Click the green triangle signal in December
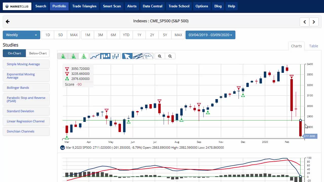Viewport: 324px width, 182px height. 243,95
